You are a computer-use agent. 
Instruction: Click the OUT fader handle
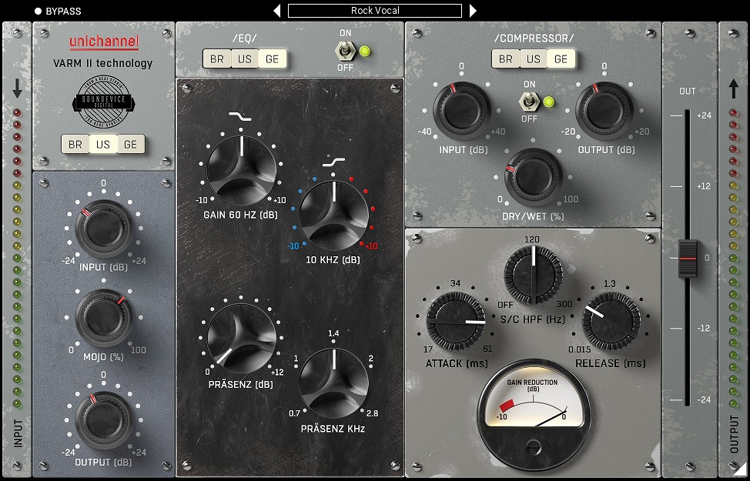point(687,258)
